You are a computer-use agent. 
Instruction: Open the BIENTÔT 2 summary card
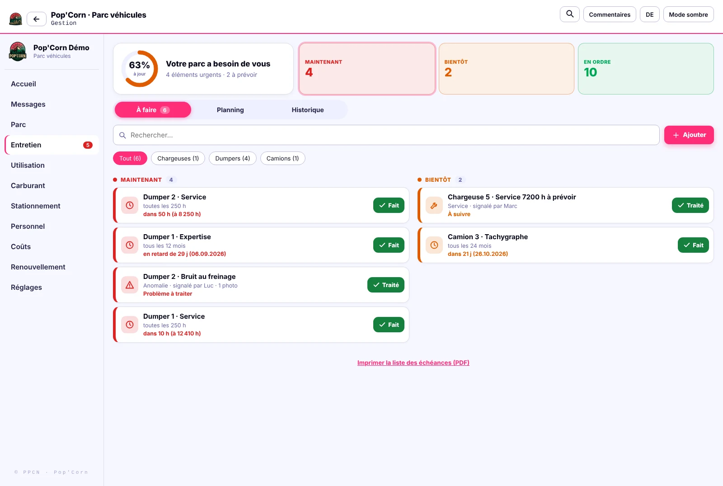pos(507,69)
